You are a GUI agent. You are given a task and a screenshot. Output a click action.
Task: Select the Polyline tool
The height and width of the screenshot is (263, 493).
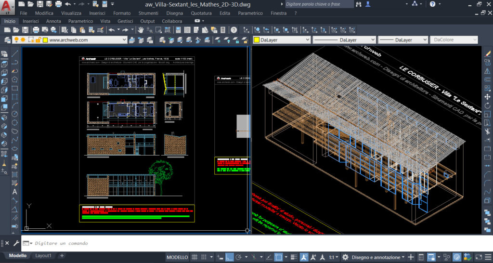15,62
